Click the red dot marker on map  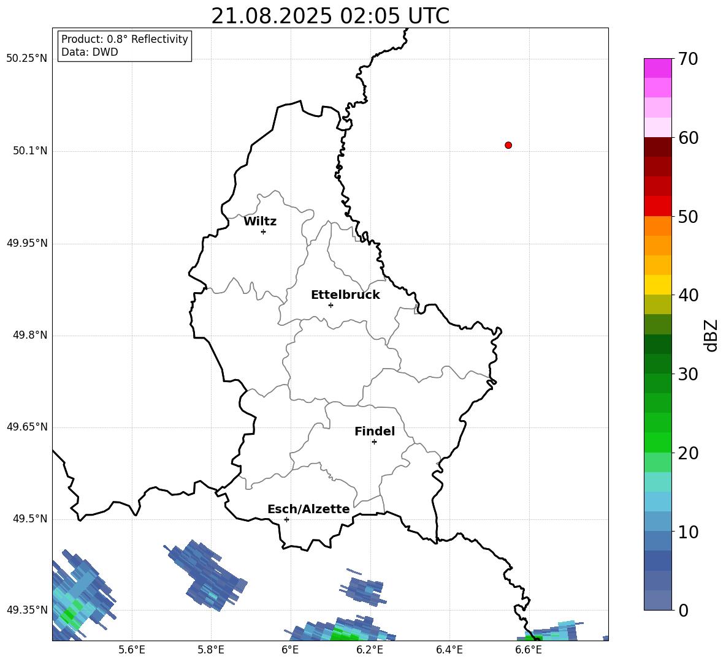pyautogui.click(x=508, y=145)
